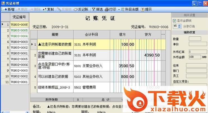Click the right arrow of voucher list scrollbar
This screenshot has width=208, height=113.
(27, 112)
